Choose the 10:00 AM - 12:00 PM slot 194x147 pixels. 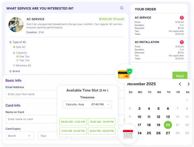tap(102, 122)
